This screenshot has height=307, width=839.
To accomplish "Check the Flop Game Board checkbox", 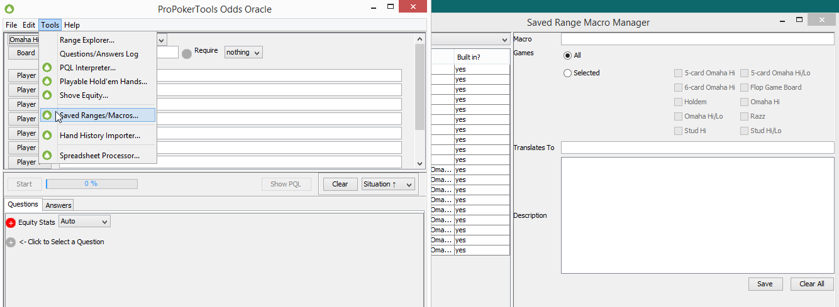I will [x=744, y=87].
